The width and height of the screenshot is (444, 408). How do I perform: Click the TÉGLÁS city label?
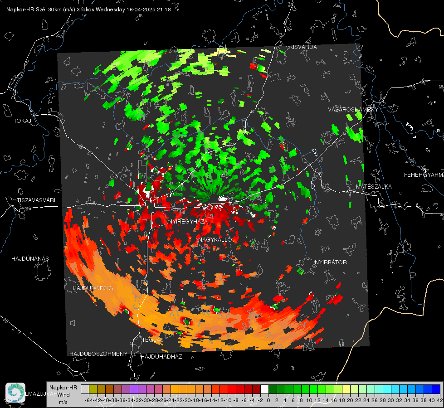click(153, 340)
